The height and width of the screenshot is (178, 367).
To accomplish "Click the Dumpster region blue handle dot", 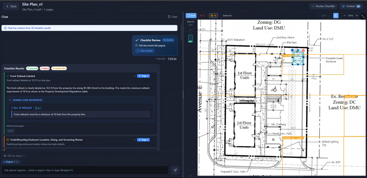I will pos(292,50).
